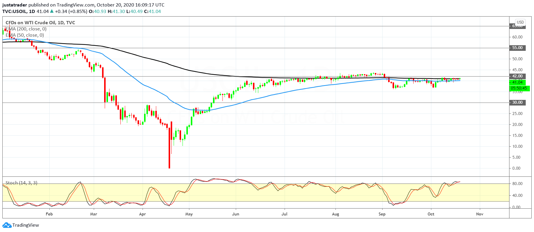This screenshot has width=534, height=232.
Task: Click the H:41.30 high price value
Action: pos(116,12)
